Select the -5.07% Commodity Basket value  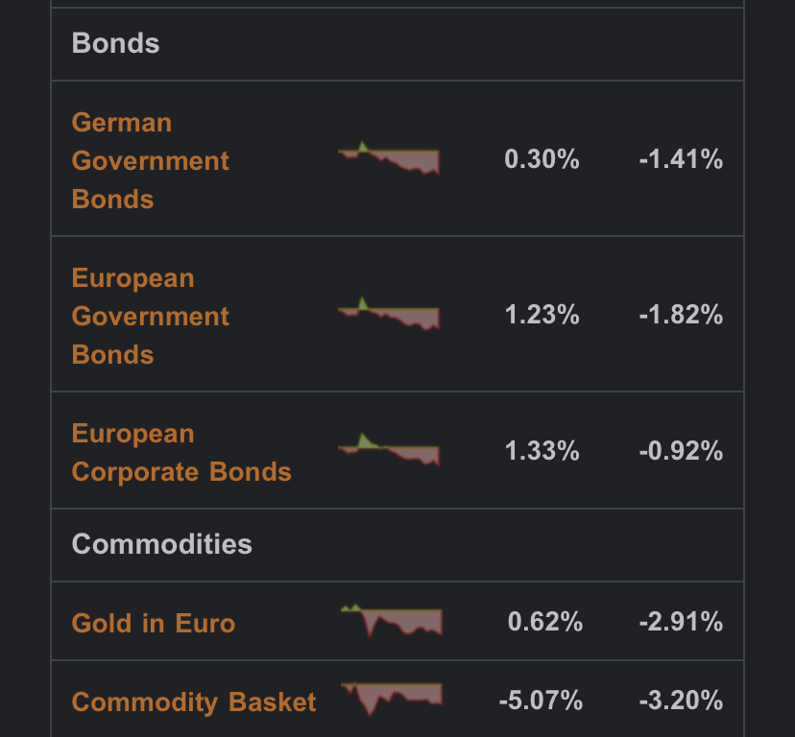click(x=541, y=701)
